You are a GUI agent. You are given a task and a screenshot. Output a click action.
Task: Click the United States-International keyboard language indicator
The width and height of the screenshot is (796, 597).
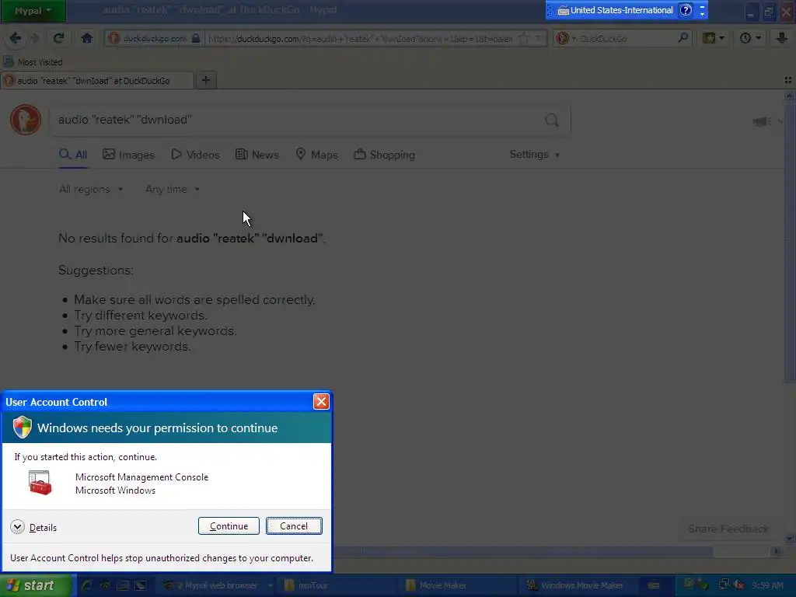[616, 10]
